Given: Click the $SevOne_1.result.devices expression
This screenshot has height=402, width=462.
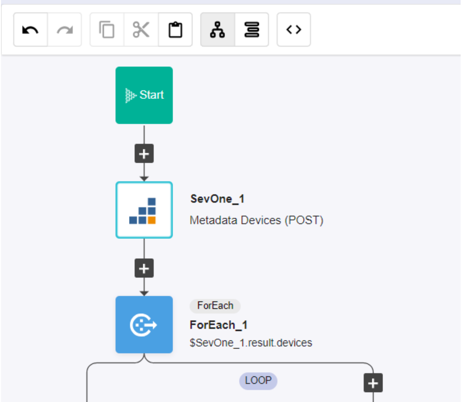Looking at the screenshot, I should coord(251,343).
